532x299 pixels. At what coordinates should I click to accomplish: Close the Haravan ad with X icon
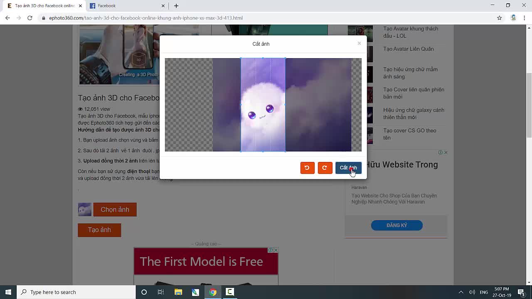(446, 152)
